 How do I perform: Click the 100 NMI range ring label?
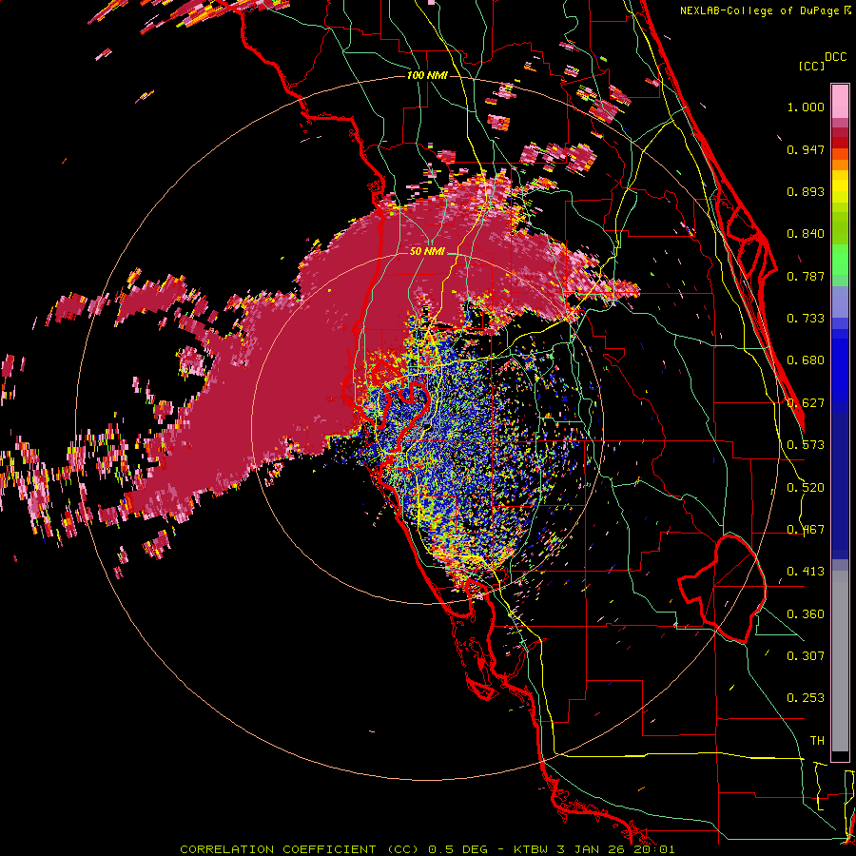coord(427,75)
